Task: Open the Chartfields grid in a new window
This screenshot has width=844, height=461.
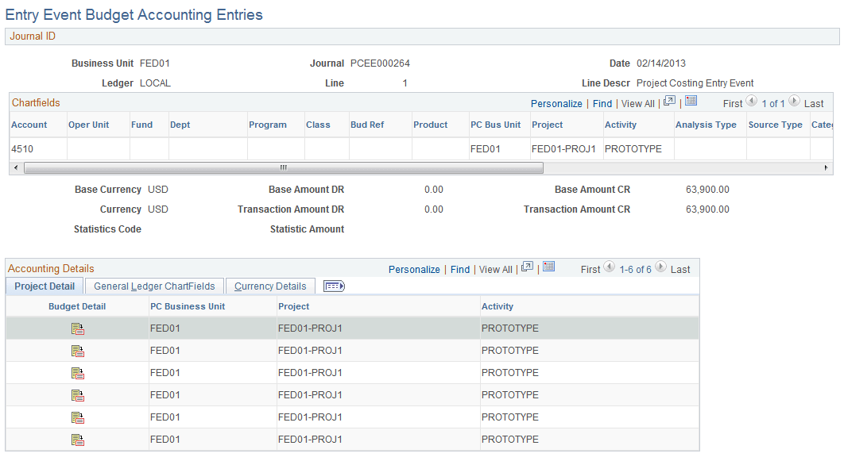Action: click(668, 102)
